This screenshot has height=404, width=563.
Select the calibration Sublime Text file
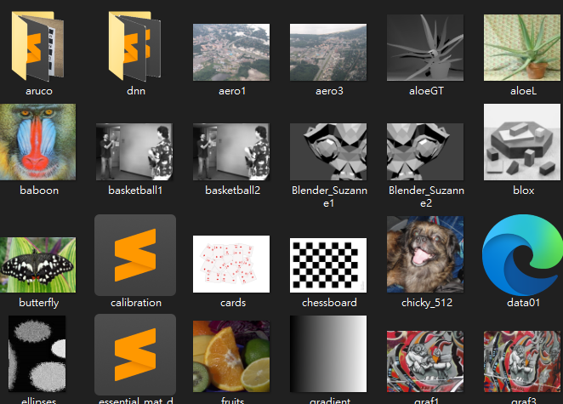[x=135, y=255]
